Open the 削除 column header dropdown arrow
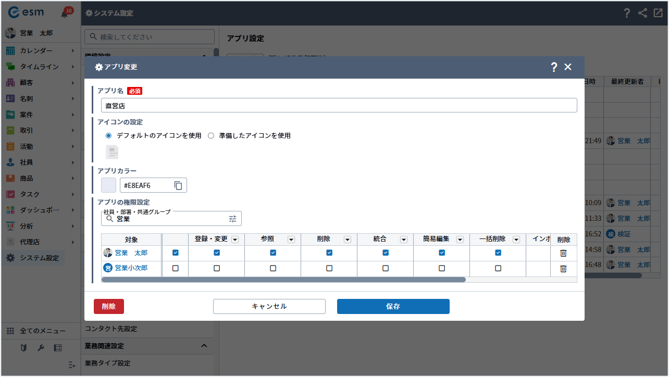669x377 pixels. coord(348,240)
